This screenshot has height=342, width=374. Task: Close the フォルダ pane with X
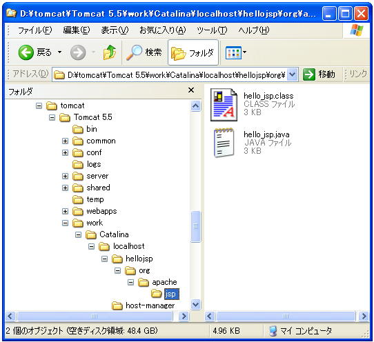pos(191,90)
